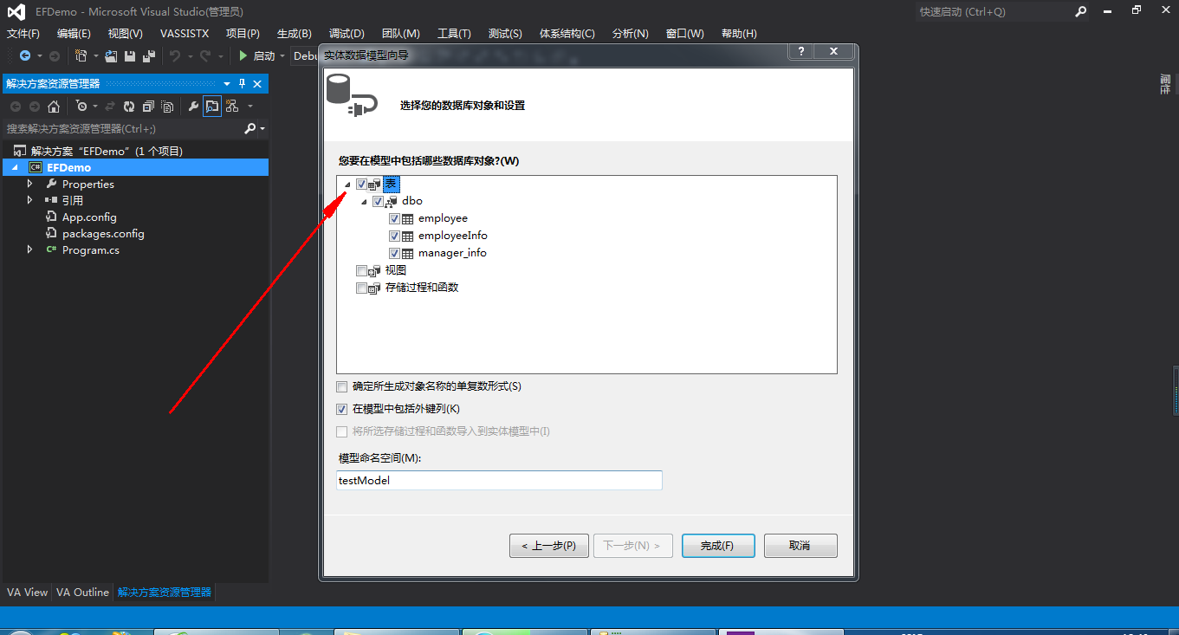This screenshot has height=635, width=1179.
Task: Click Solution Explorer's back arrow icon
Action: point(15,107)
